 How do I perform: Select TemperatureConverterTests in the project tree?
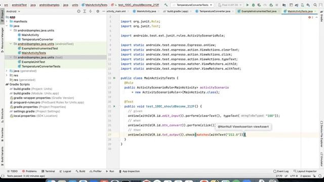[41, 66]
